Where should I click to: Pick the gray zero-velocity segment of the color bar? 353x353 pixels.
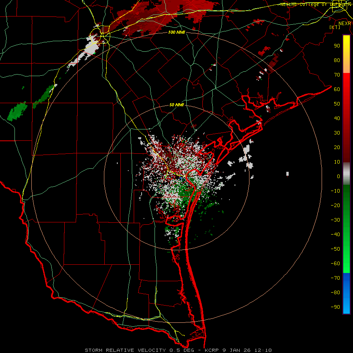pos(346,174)
